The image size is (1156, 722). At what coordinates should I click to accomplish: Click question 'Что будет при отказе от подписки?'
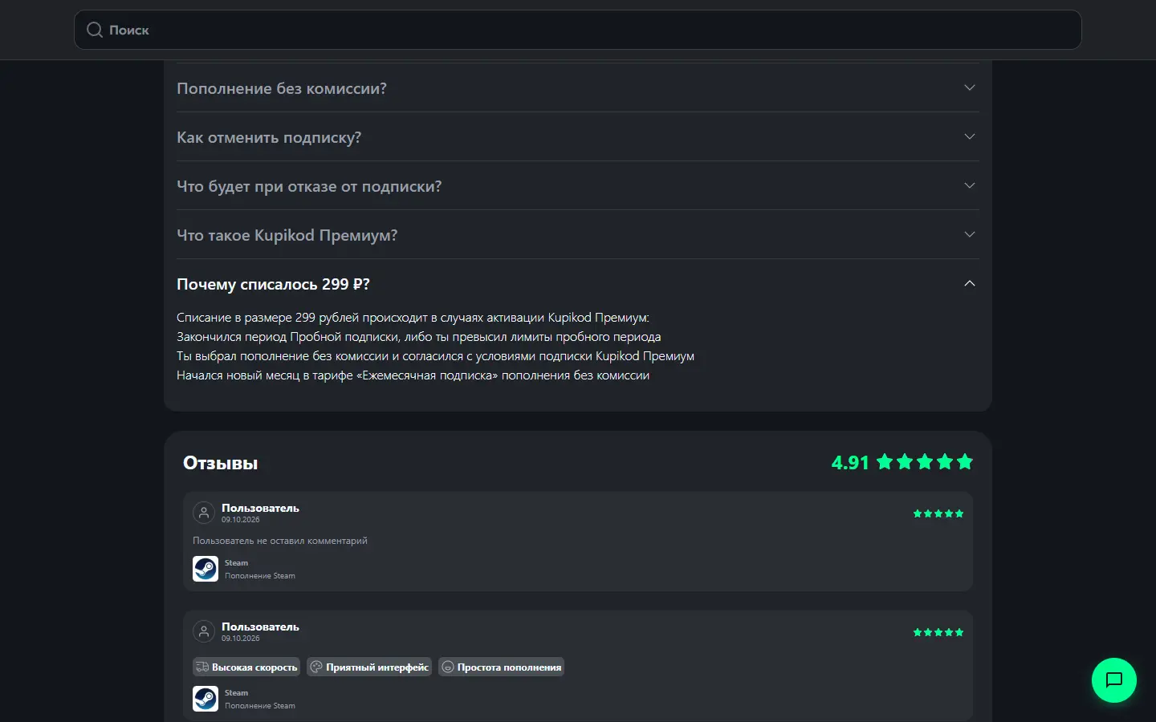309,186
